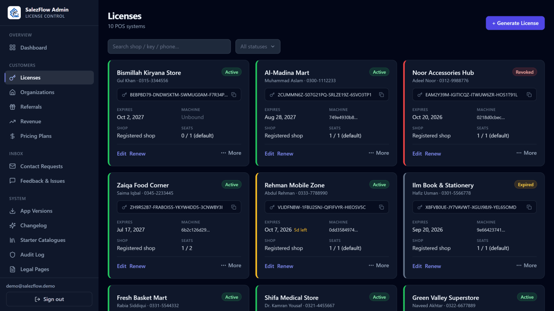Open the Legal Pages section
Screen dimensions: 554x311
point(49,269)
